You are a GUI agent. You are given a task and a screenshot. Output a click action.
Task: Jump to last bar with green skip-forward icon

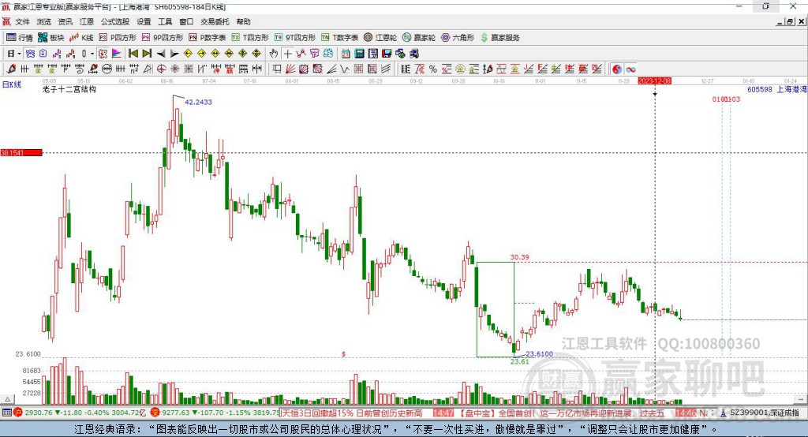pyautogui.click(x=147, y=54)
